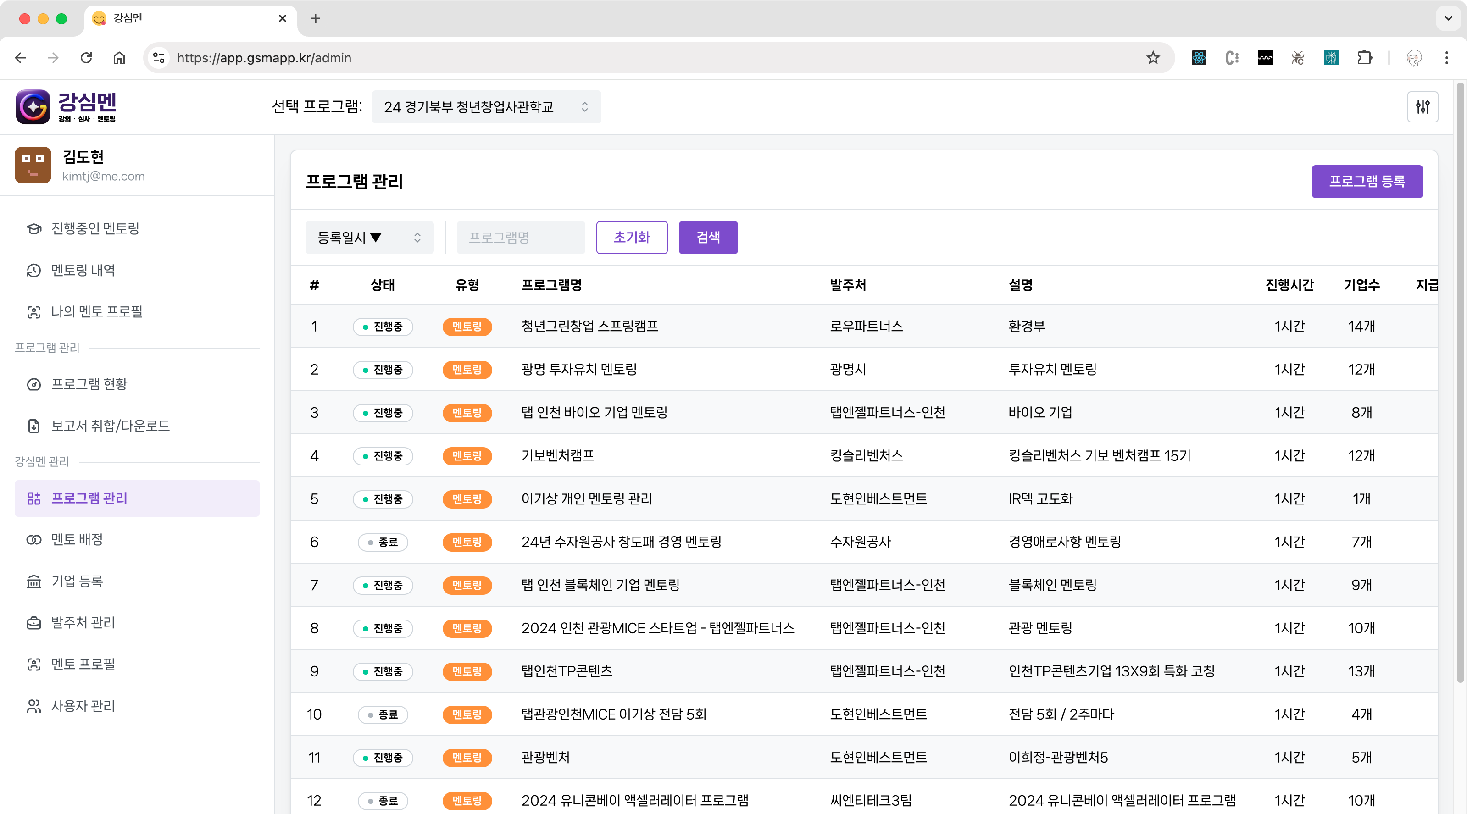This screenshot has height=814, width=1467.
Task: Click the 발주처 관리 briefcase icon
Action: point(33,623)
